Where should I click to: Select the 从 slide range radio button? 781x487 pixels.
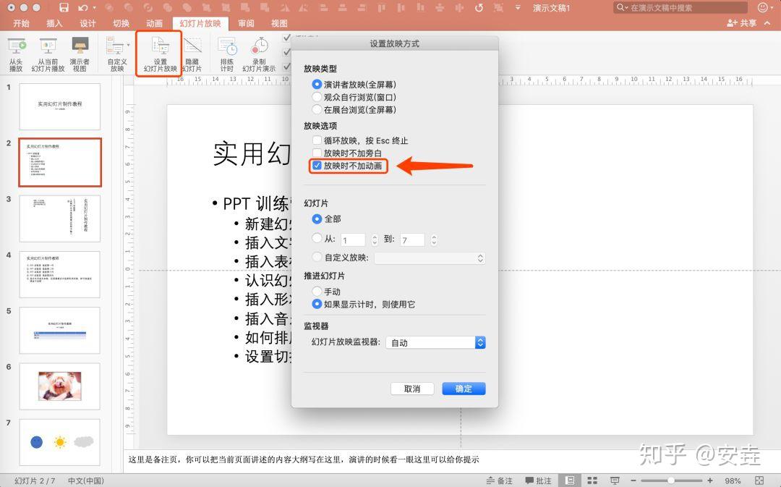coord(317,238)
